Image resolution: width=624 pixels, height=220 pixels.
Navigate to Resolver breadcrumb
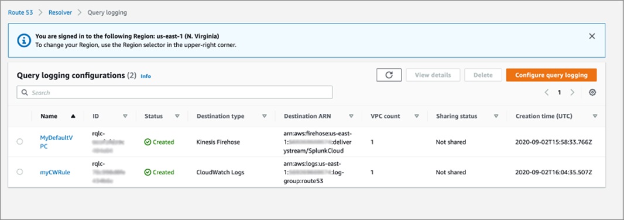(60, 12)
